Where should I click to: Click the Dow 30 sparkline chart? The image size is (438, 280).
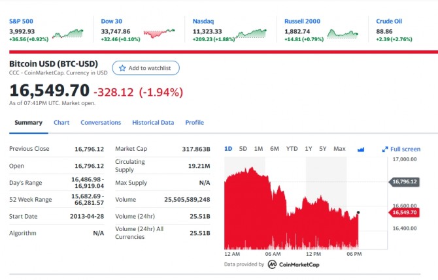(160, 33)
